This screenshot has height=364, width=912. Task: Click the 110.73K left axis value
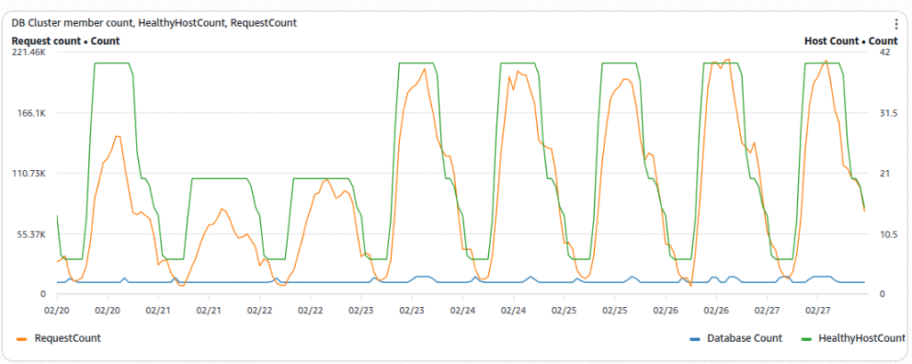(29, 174)
